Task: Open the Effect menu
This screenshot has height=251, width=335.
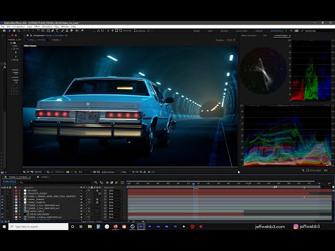Action: click(37, 26)
